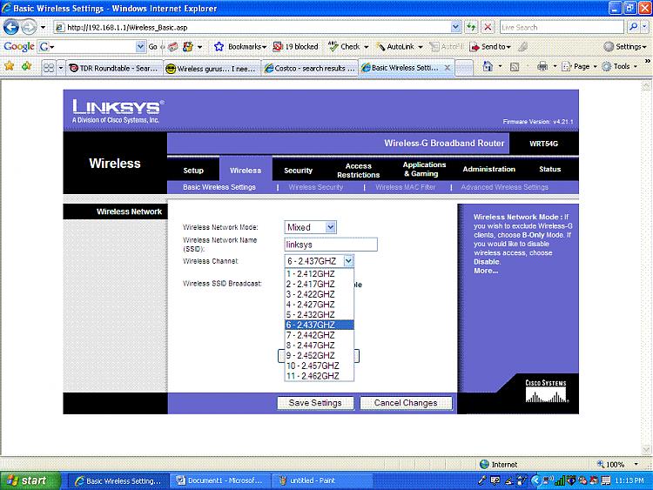Switch to the Costco search results tab

point(310,68)
